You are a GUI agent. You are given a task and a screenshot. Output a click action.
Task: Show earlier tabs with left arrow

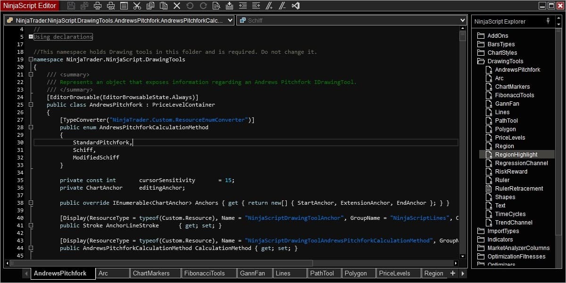pyautogui.click(x=25, y=273)
